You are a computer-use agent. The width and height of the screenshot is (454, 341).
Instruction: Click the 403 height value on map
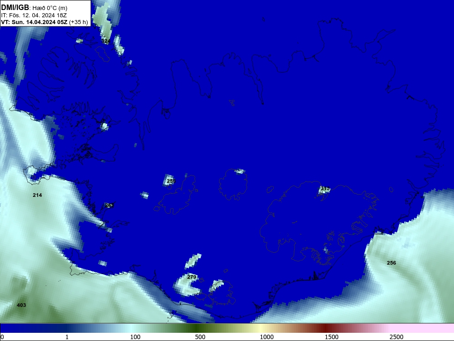(21, 305)
